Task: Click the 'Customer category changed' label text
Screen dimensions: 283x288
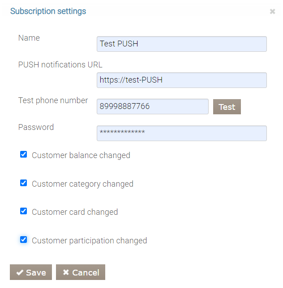Action: click(x=82, y=184)
